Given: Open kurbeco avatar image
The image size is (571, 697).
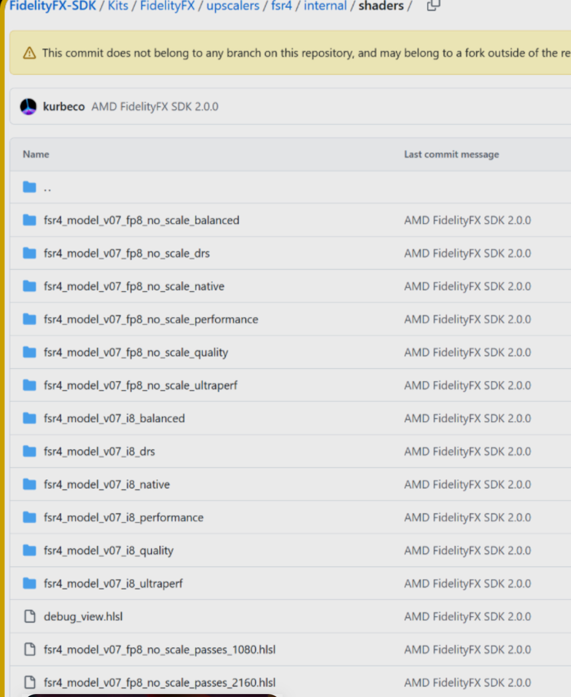Looking at the screenshot, I should click(28, 106).
